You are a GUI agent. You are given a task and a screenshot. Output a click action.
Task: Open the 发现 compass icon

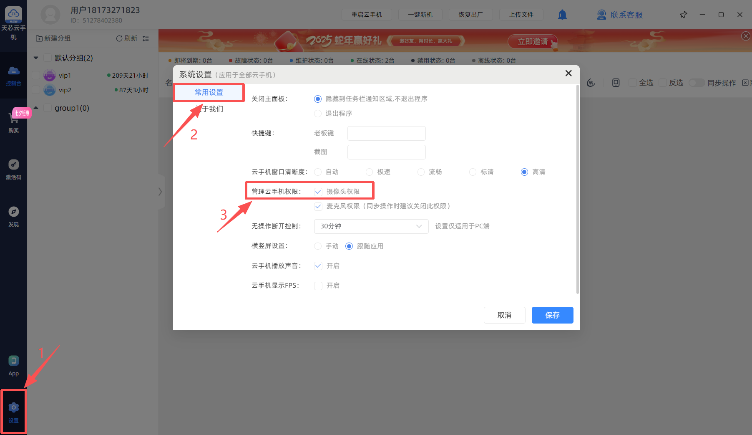[13, 212]
